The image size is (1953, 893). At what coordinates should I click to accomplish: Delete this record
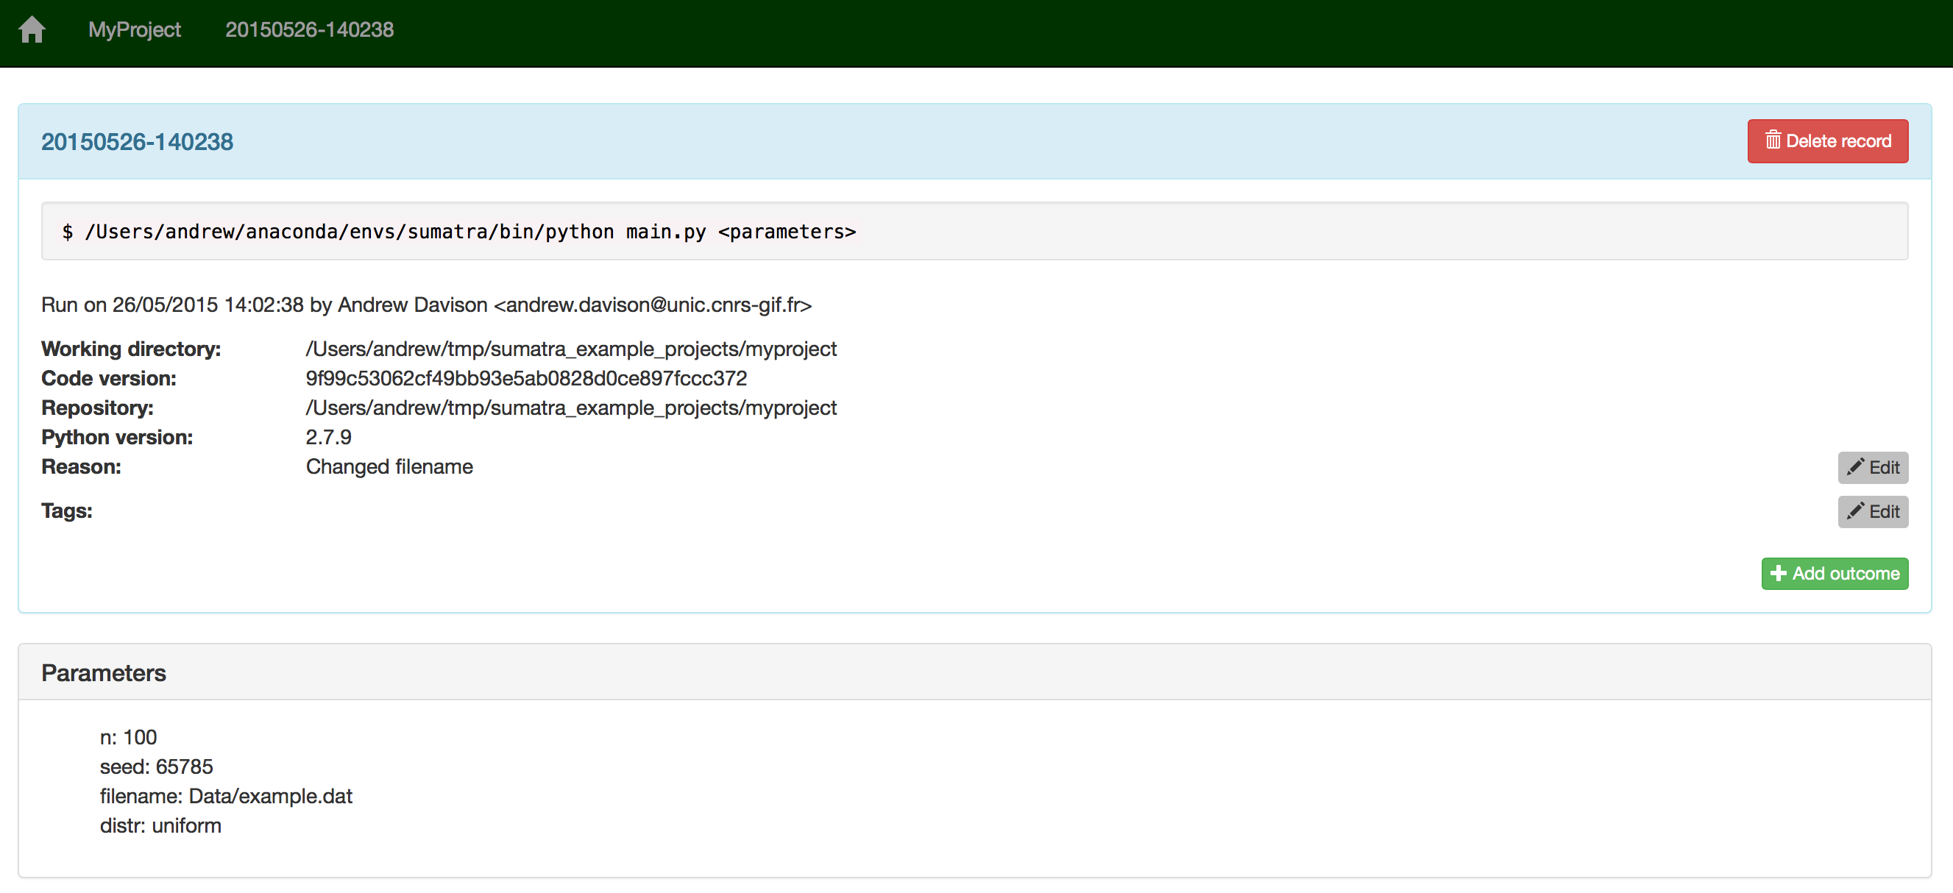point(1827,141)
